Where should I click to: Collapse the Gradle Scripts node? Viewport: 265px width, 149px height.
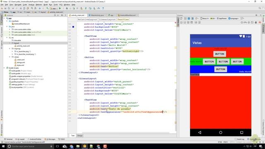(x=5, y=68)
